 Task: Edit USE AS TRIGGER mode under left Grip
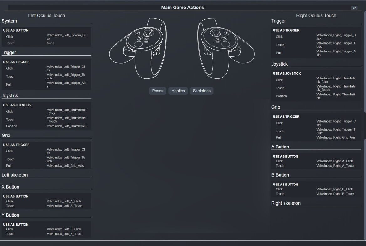pos(16,145)
